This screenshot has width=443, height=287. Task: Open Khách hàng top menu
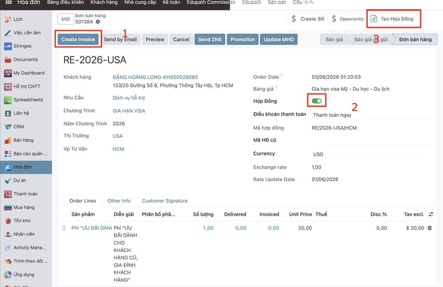pyautogui.click(x=104, y=2)
